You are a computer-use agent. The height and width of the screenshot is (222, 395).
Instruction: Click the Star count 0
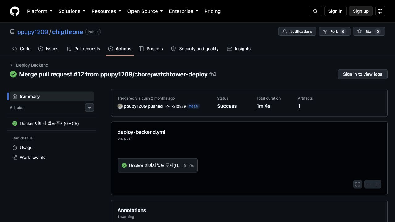coord(378,31)
